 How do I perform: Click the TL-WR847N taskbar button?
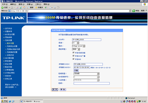pos(31,101)
